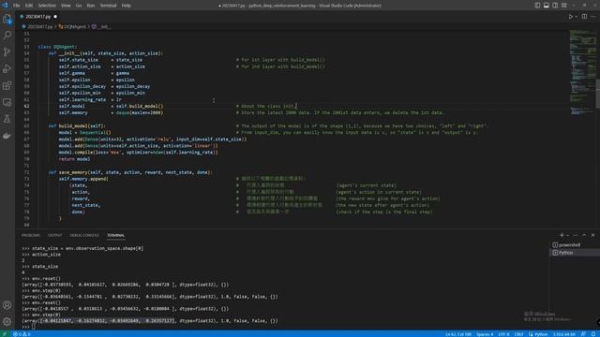Switch to the PROBLEMS panel tab
Image resolution: width=600 pixels, height=337 pixels.
click(x=31, y=235)
